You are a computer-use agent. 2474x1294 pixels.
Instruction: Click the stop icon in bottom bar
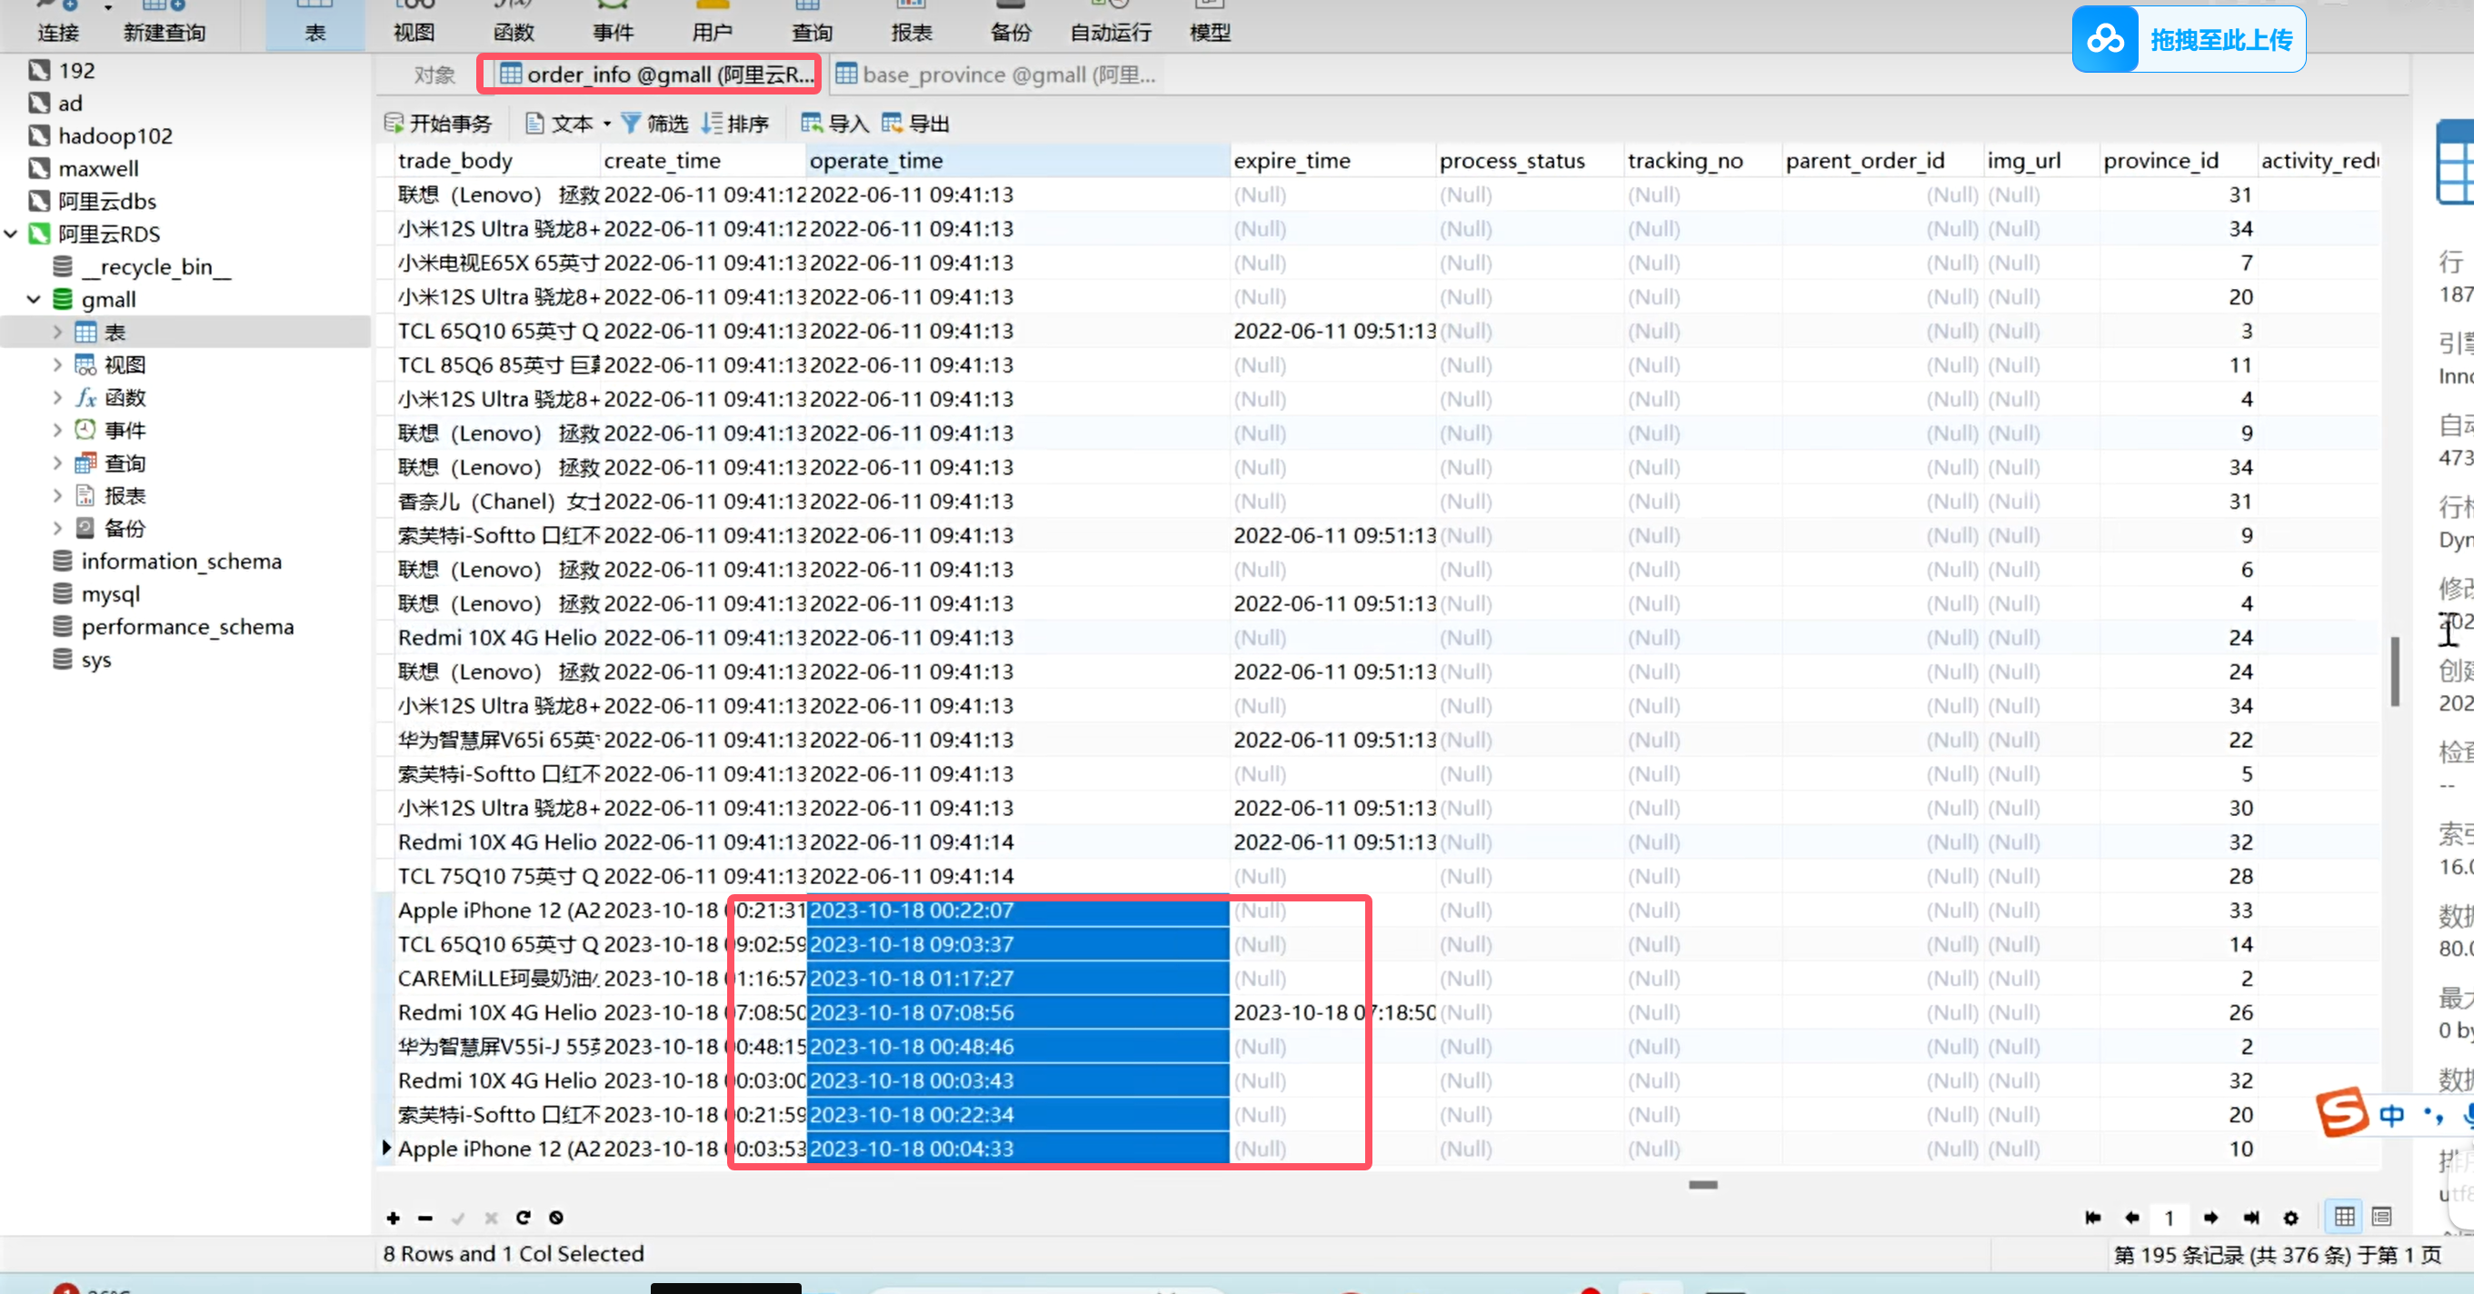click(x=556, y=1217)
